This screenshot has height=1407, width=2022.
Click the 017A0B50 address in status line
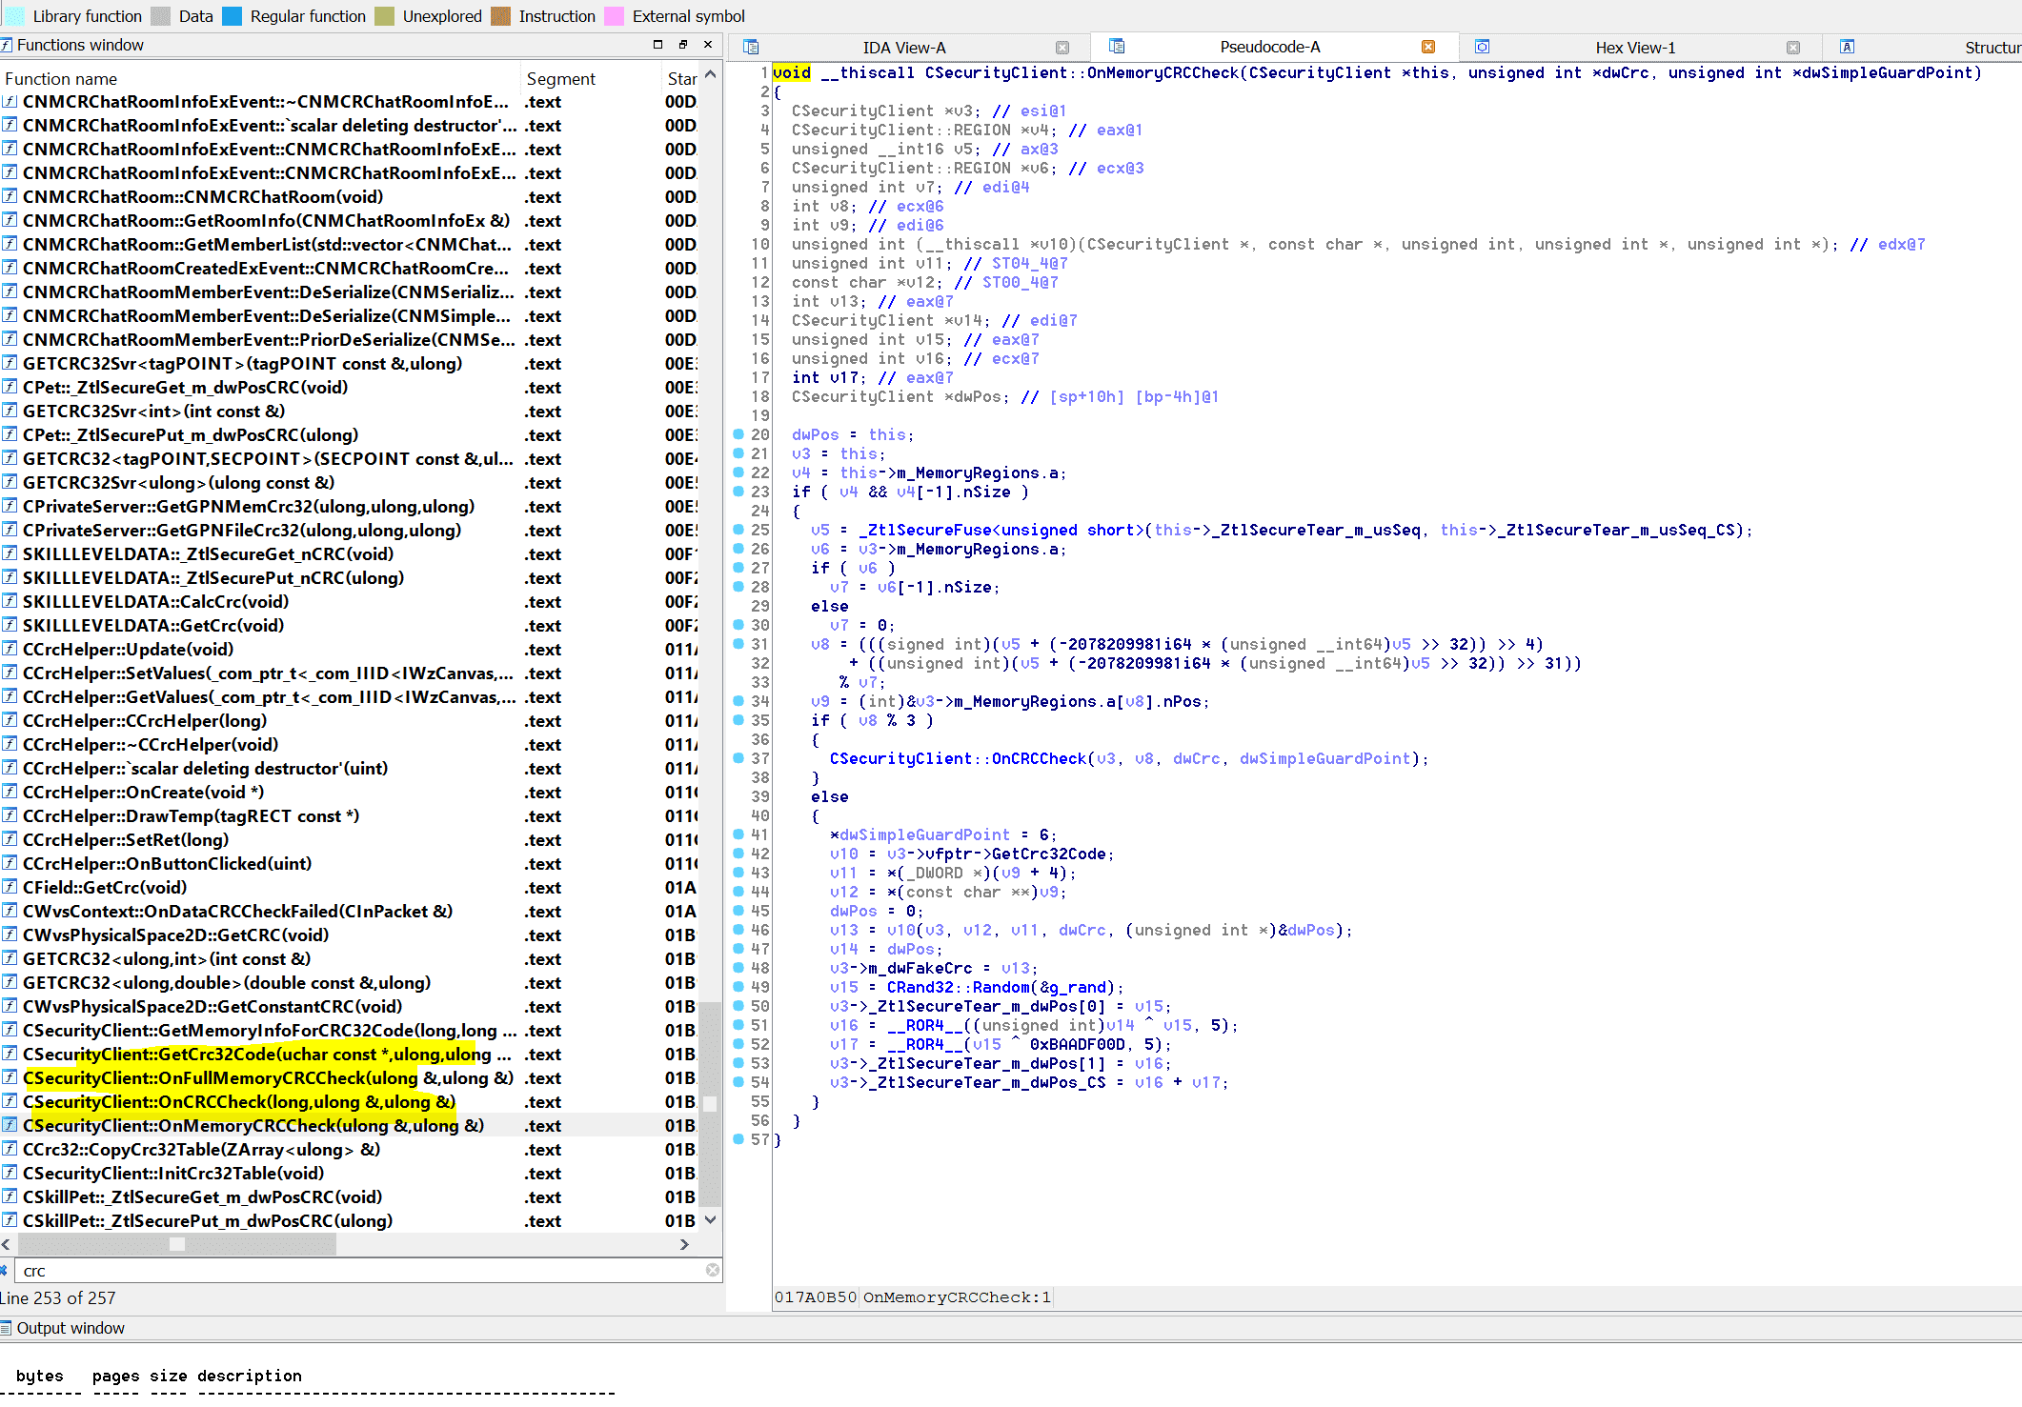(816, 1296)
